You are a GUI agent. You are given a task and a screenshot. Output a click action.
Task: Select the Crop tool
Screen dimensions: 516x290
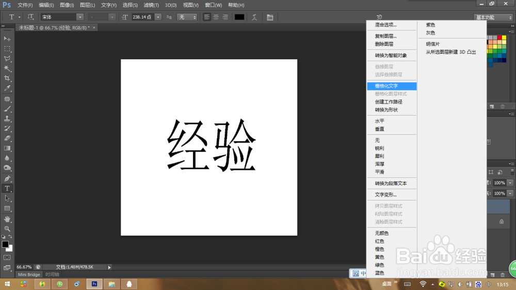click(x=7, y=78)
